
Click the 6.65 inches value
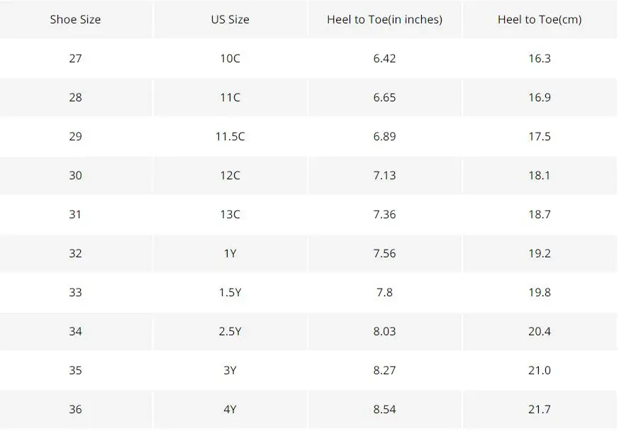(x=384, y=98)
